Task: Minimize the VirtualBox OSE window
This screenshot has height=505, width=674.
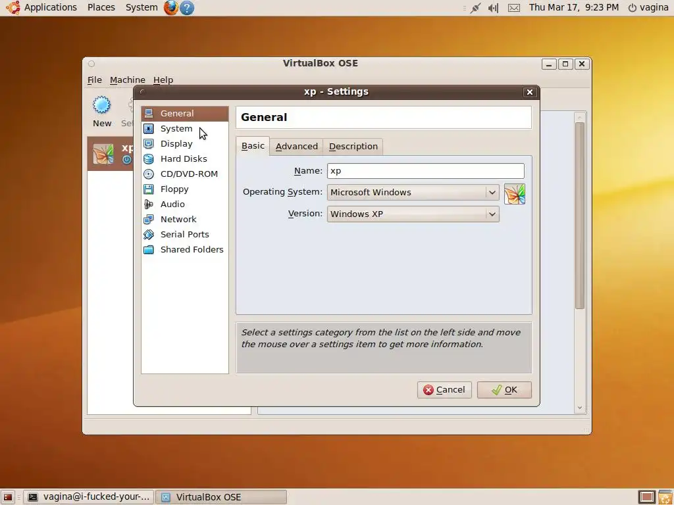Action: pos(549,64)
